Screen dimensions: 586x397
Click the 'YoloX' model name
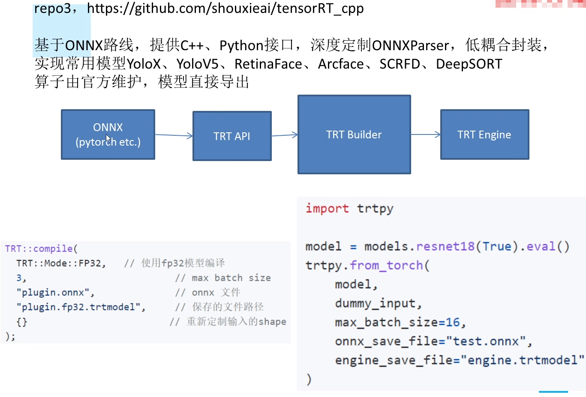(144, 64)
